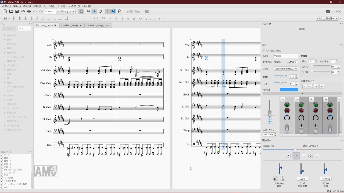The width and height of the screenshot is (344, 193).
Task: Create a new score with the toolbar icon
Action: (5, 11)
